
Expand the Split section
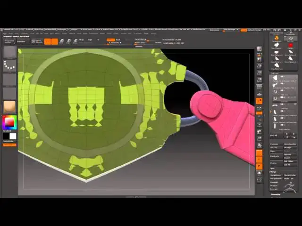pyautogui.click(x=273, y=169)
